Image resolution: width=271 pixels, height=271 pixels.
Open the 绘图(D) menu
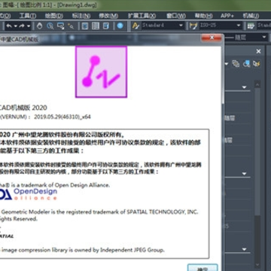54,16
